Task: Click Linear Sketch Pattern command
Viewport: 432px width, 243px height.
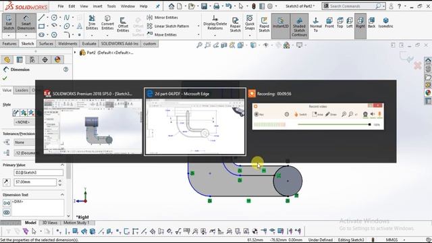Action: (168, 26)
